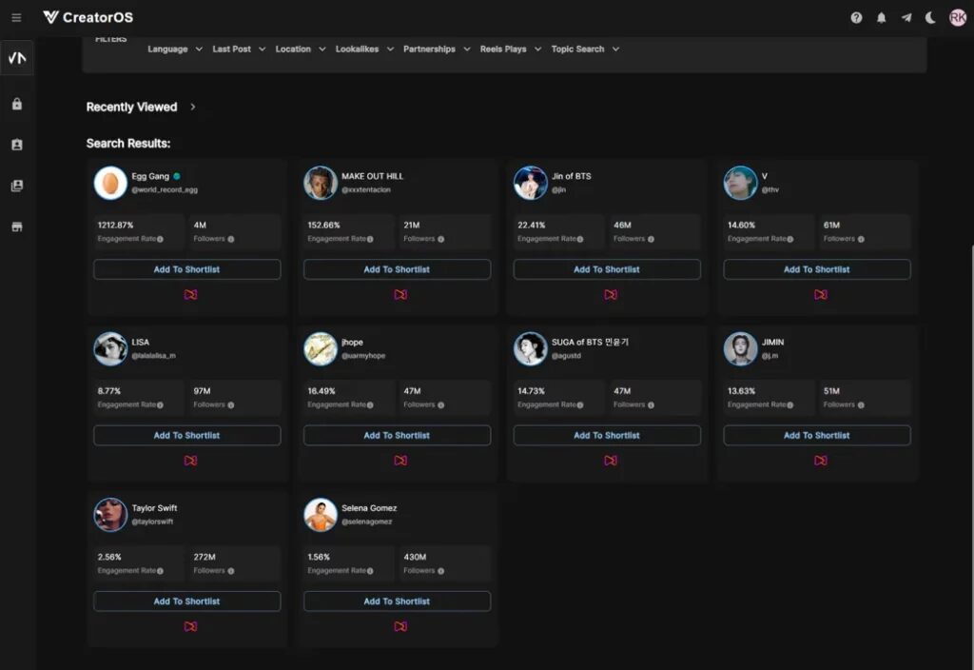Open the lock sidebar icon
This screenshot has width=974, height=670.
tap(17, 104)
